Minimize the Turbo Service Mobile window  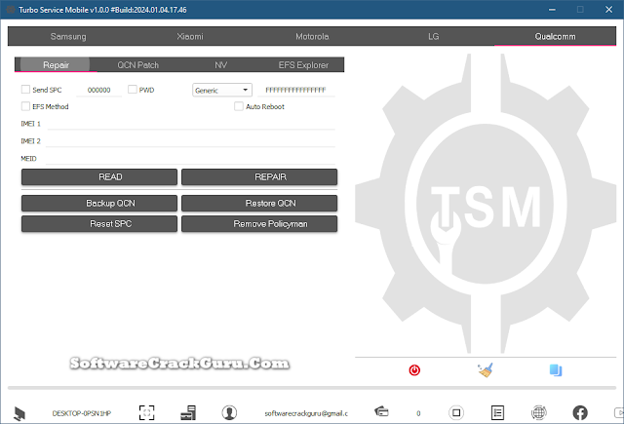click(x=552, y=10)
